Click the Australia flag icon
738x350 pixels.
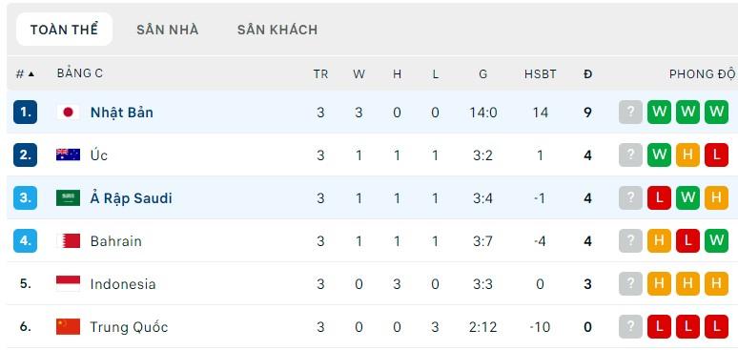click(x=69, y=155)
